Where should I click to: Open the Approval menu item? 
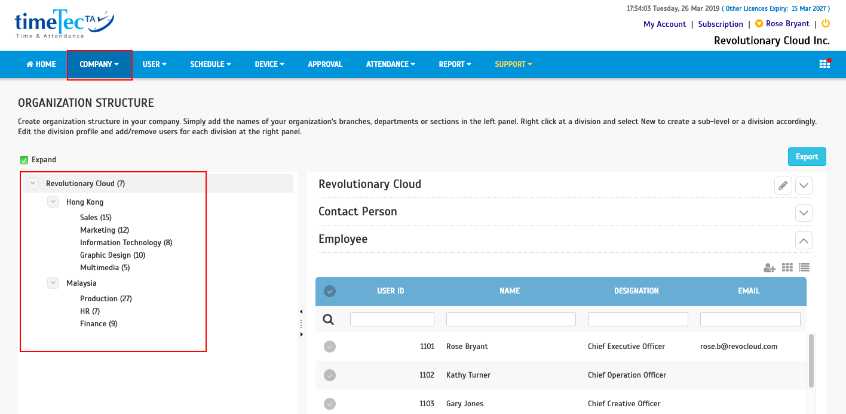pyautogui.click(x=325, y=64)
